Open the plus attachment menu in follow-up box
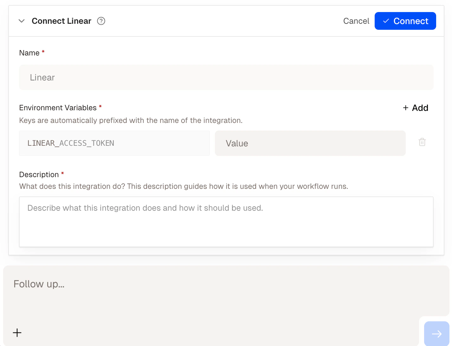 pos(17,333)
